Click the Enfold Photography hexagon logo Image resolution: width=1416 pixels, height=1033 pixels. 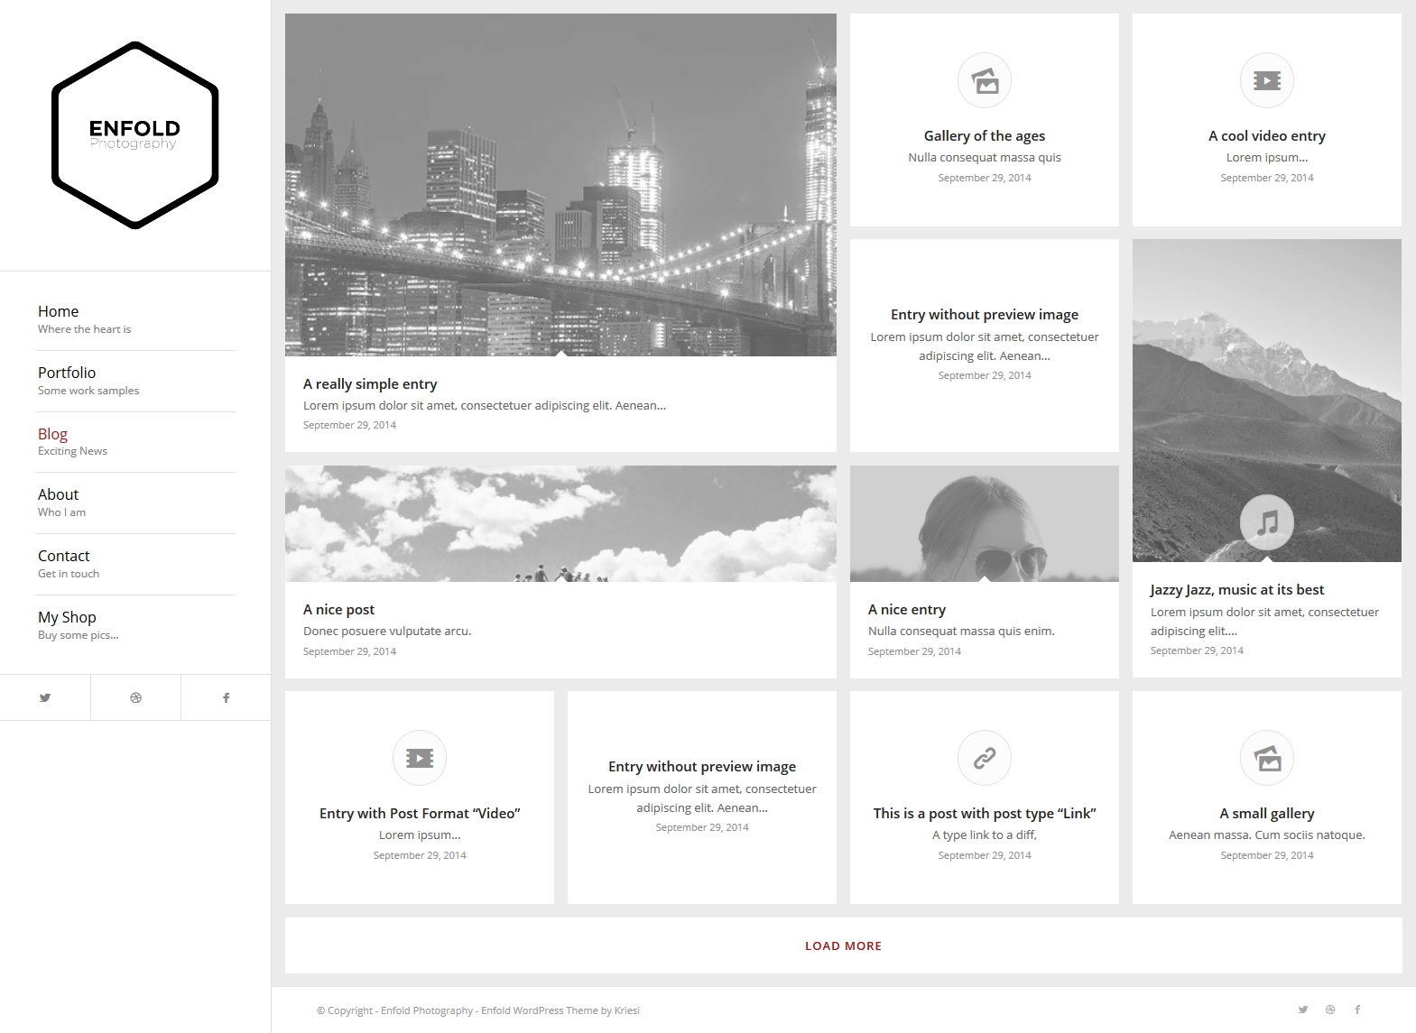[135, 135]
